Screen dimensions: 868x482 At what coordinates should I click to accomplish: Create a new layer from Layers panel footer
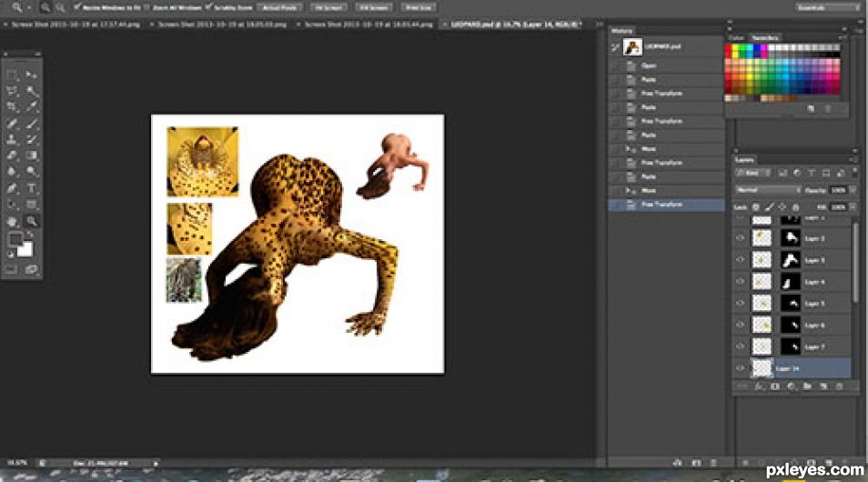(x=823, y=387)
